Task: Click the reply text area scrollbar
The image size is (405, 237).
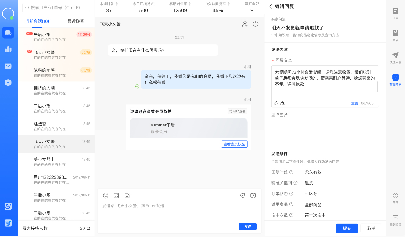Action: (377, 87)
